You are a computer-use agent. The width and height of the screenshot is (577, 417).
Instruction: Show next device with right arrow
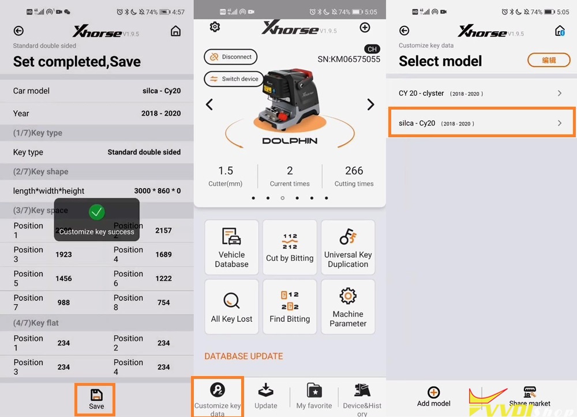point(370,105)
